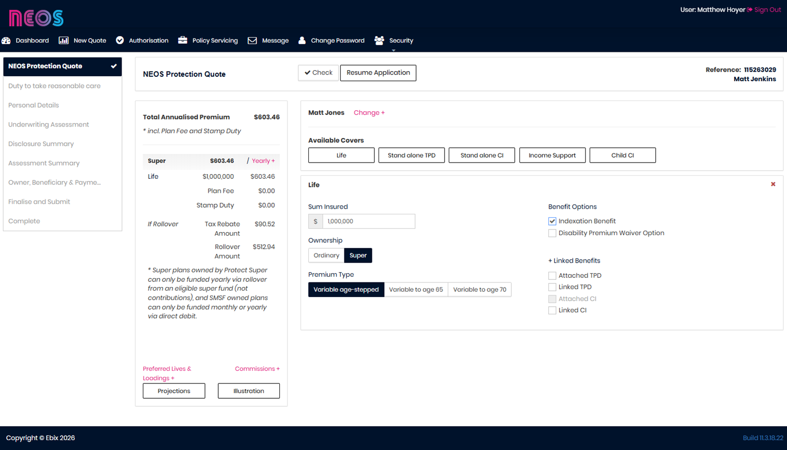Click the Resume Application button
The image size is (787, 450).
[378, 73]
